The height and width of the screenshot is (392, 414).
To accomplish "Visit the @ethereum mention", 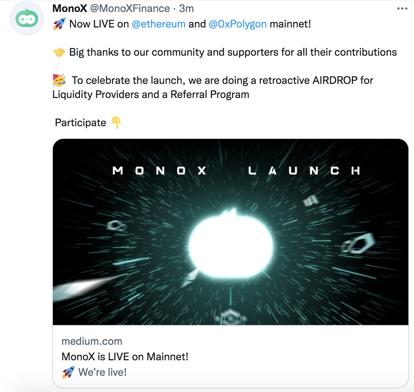I will (x=158, y=24).
